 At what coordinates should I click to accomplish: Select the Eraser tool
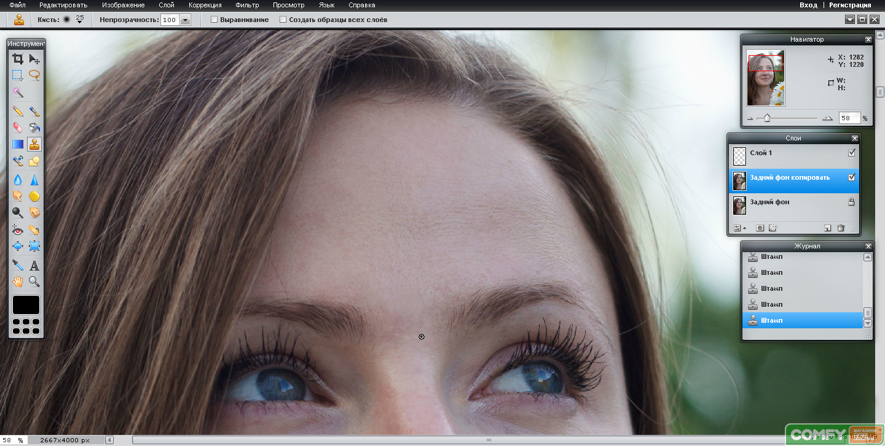[x=18, y=128]
